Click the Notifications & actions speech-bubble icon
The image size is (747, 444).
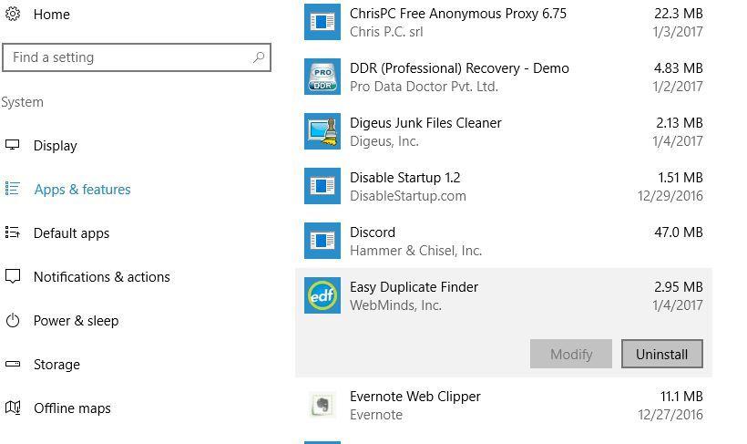[13, 276]
